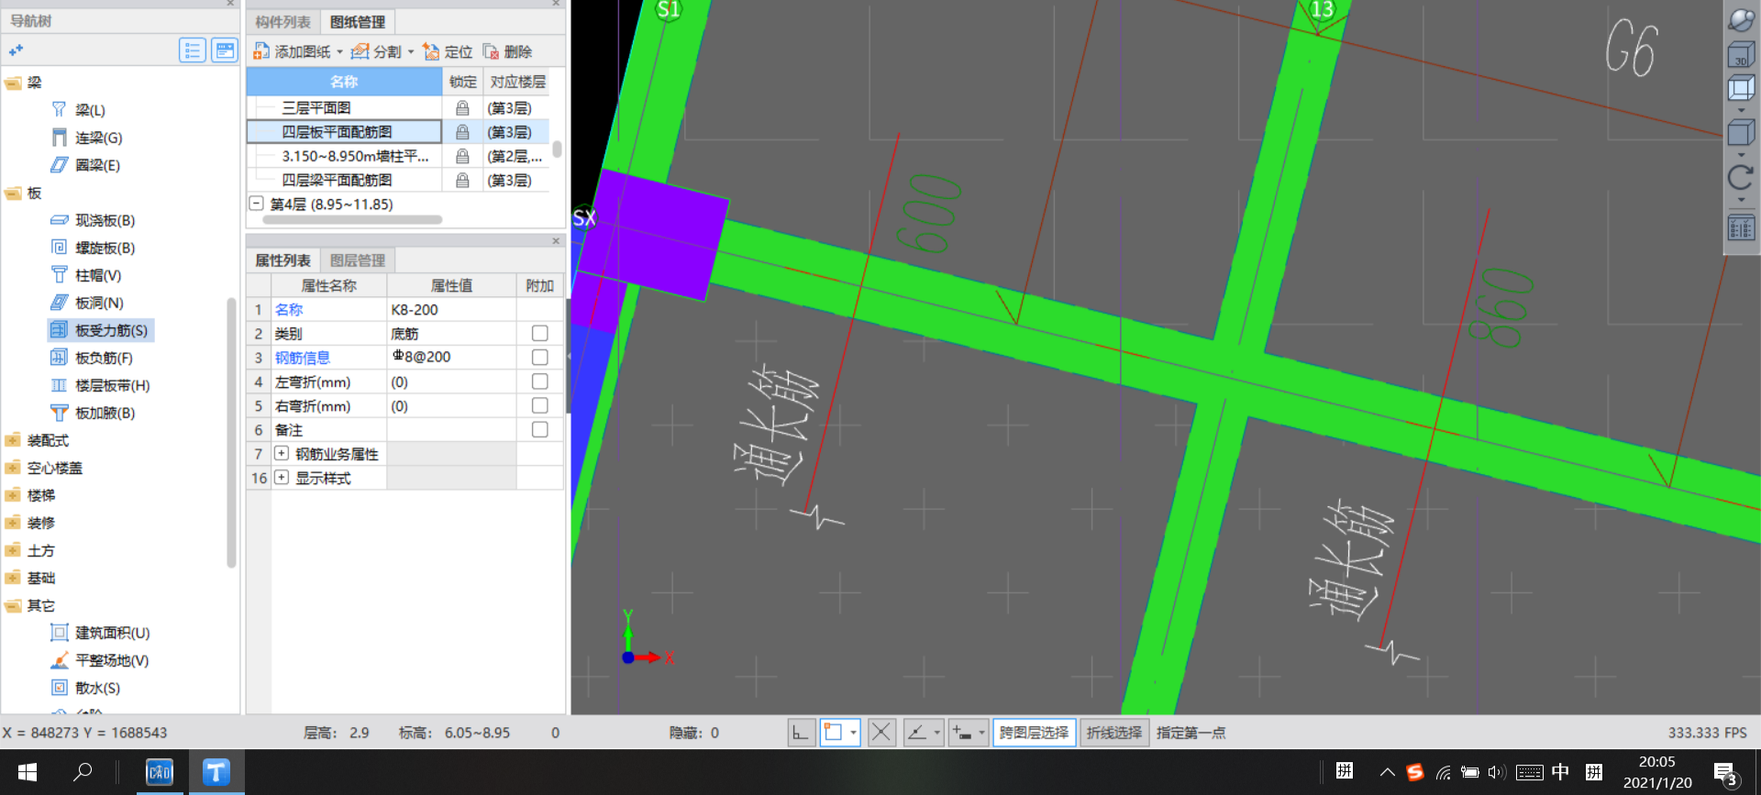
Task: Click the 跨图层选择 button
Action: [1034, 733]
